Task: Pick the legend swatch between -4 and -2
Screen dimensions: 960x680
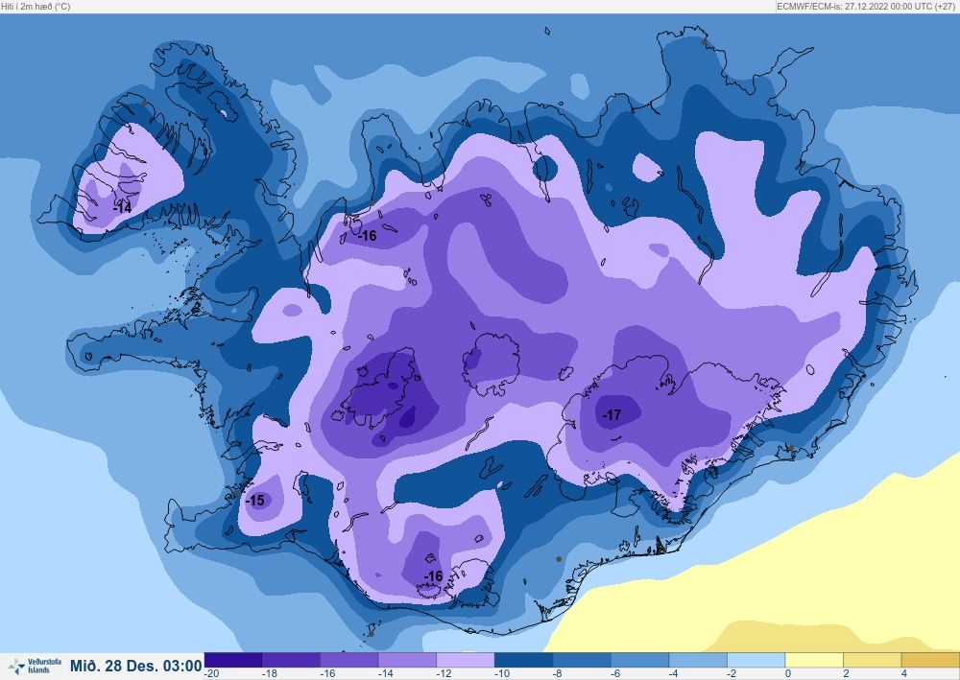Action: [698, 661]
